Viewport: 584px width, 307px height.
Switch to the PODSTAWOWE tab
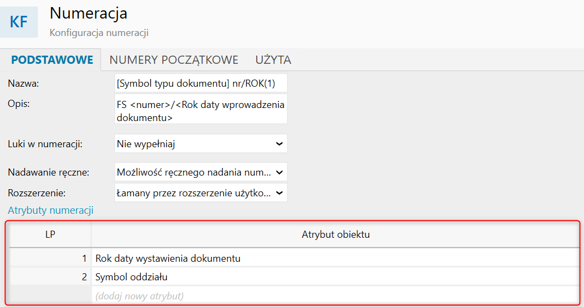click(x=52, y=60)
